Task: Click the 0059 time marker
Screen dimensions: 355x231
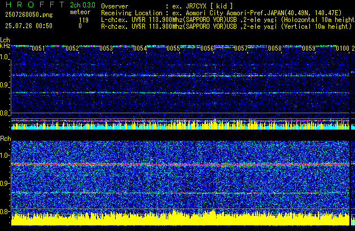Action: pyautogui.click(x=309, y=48)
